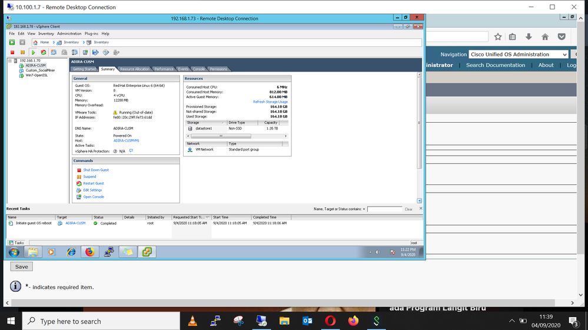
Task: Open VLC from the Windows taskbar
Action: click(x=192, y=321)
